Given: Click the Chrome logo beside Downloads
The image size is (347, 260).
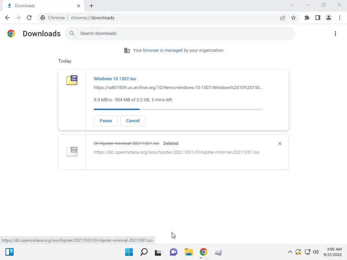Looking at the screenshot, I should (11, 34).
